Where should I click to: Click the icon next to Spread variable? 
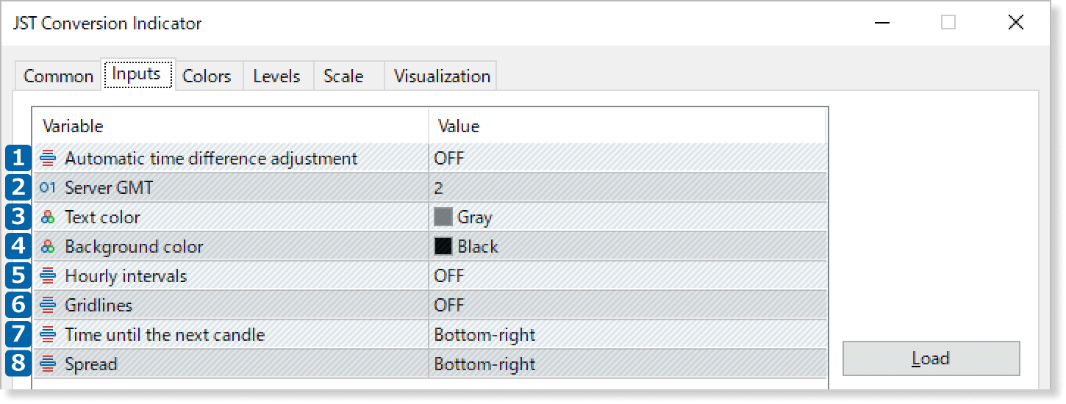49,364
